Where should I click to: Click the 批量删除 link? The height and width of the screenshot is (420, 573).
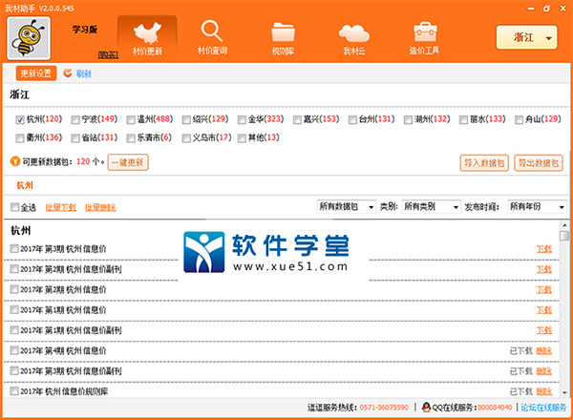point(100,207)
